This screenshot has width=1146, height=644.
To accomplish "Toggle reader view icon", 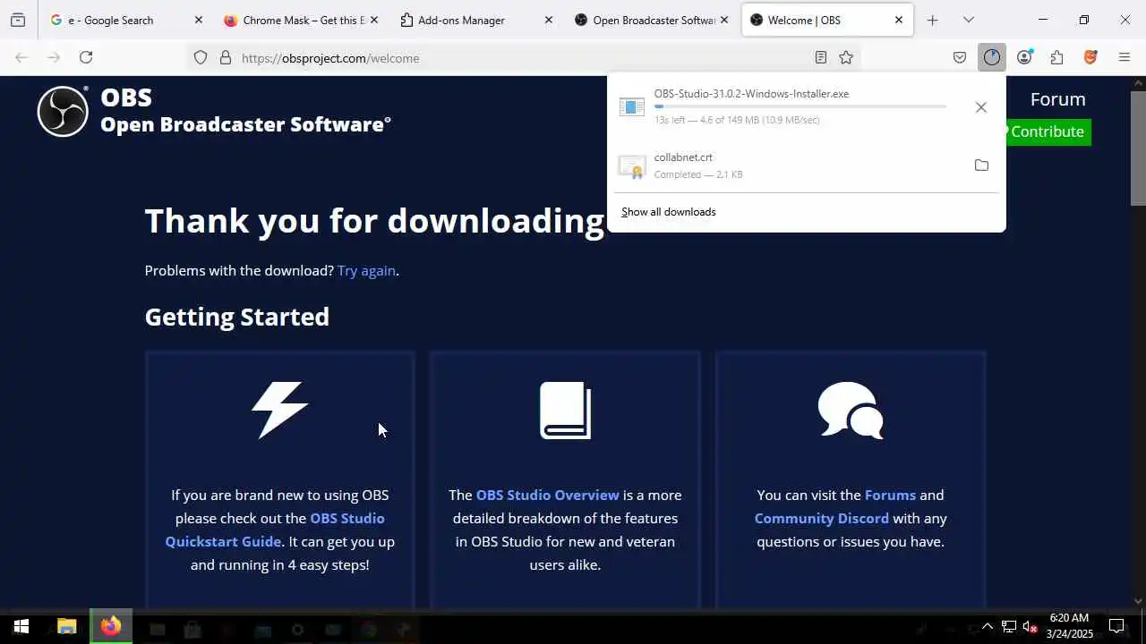I will pyautogui.click(x=821, y=57).
